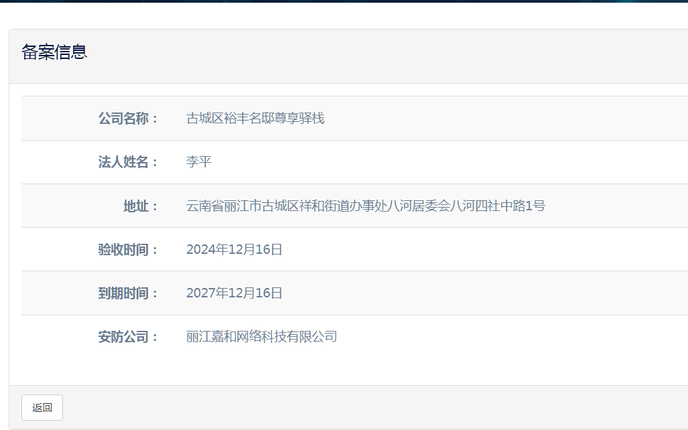Viewport: 688px width, 430px height.
Task: Click the expiry date 2027年12月16日
Action: [x=234, y=293]
